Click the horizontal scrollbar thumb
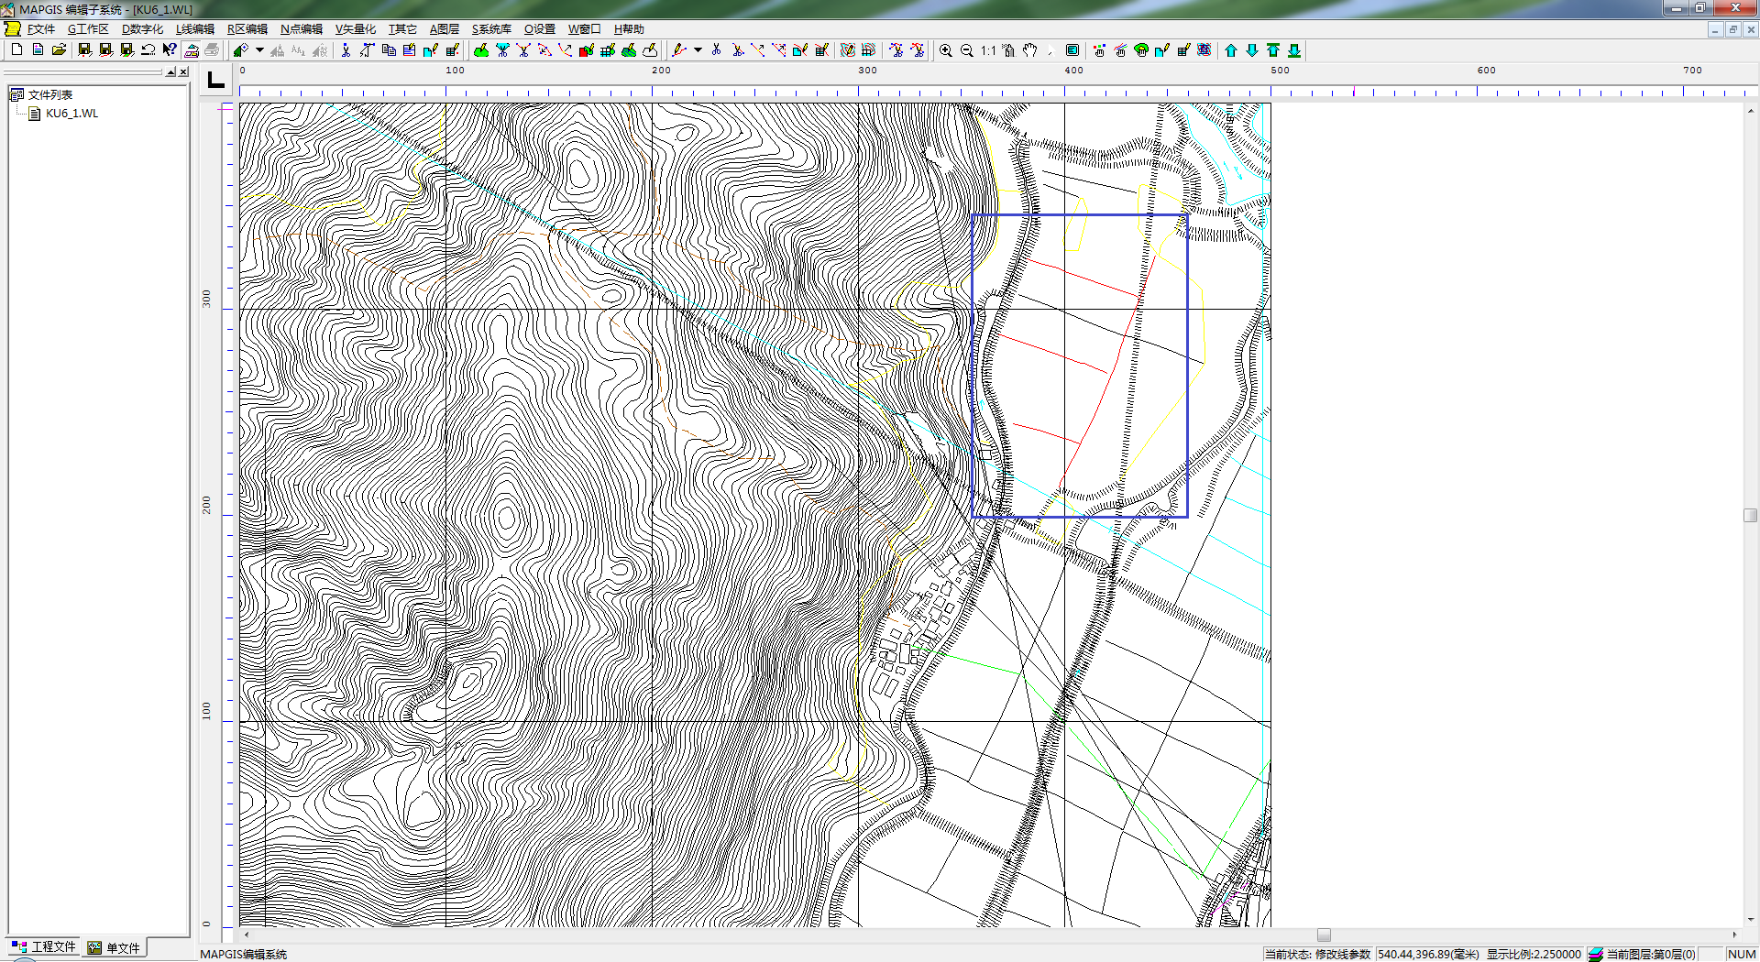 [x=1324, y=935]
